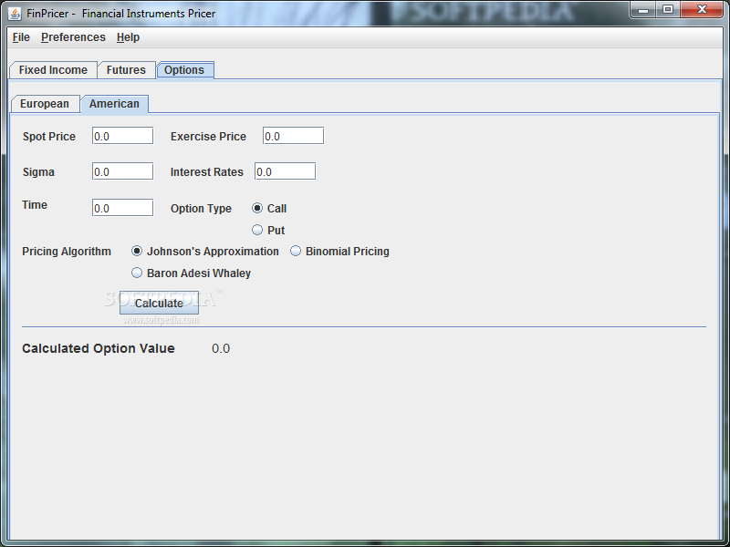Switch to the Futures tab
The height and width of the screenshot is (547, 730).
tap(126, 70)
